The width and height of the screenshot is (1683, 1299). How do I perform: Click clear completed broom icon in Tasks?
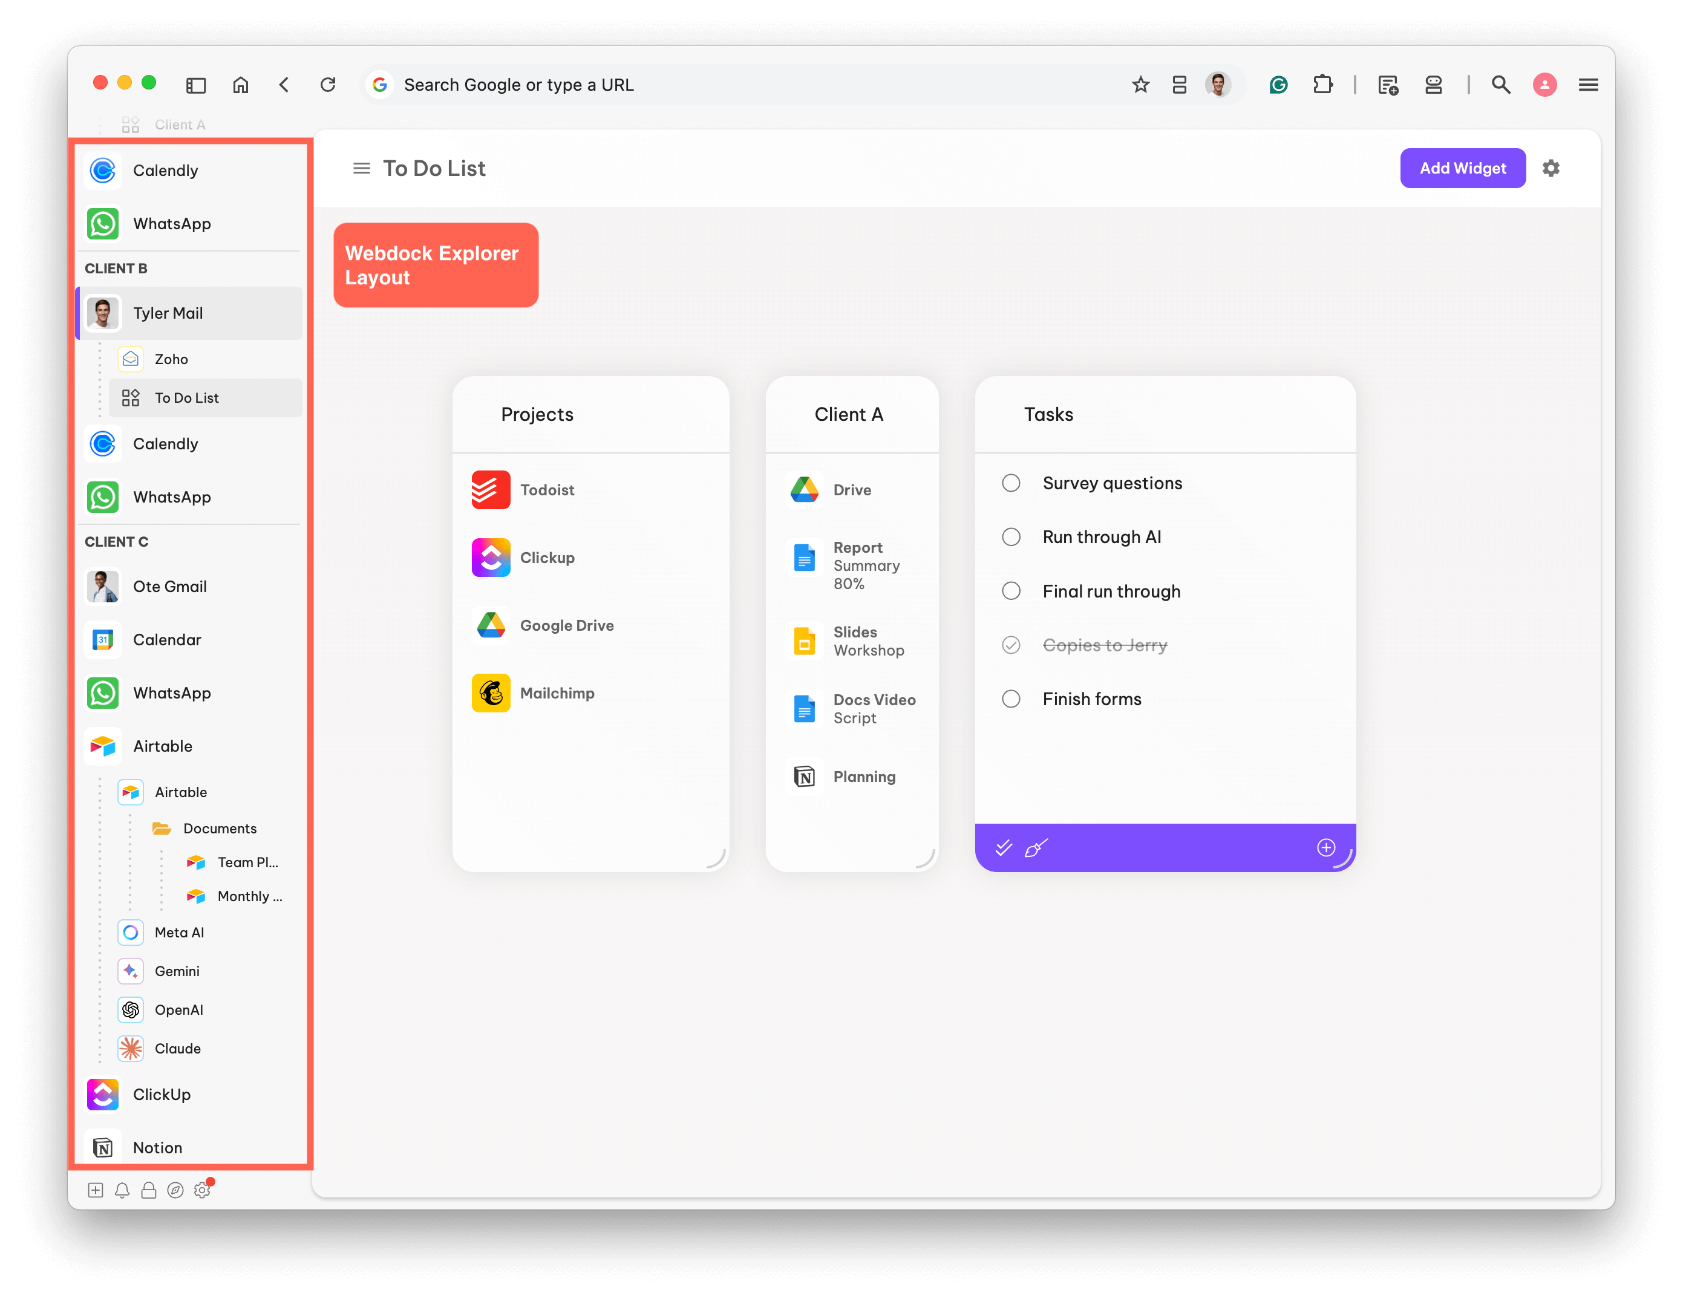[x=1036, y=847]
